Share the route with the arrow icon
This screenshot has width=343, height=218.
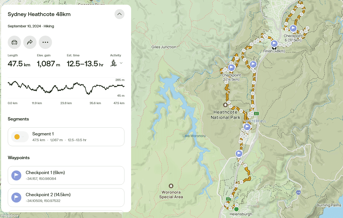click(x=30, y=42)
